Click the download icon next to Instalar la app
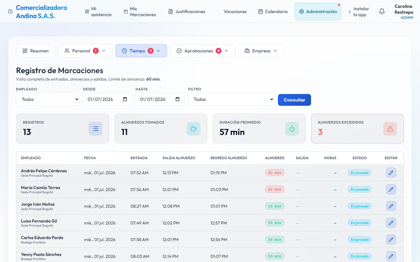 [x=350, y=12]
